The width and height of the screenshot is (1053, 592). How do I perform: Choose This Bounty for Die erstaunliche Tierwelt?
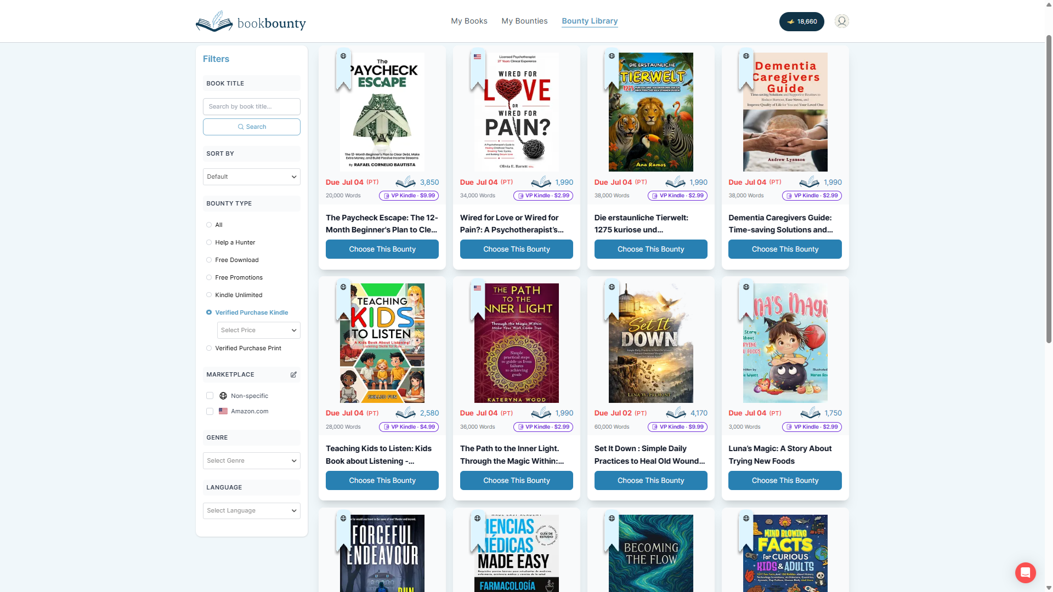651,249
